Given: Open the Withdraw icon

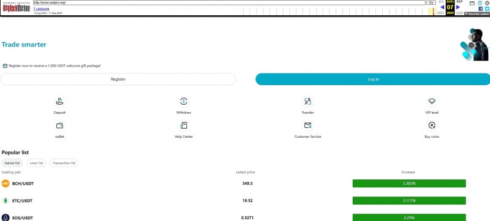Looking at the screenshot, I should 183,102.
